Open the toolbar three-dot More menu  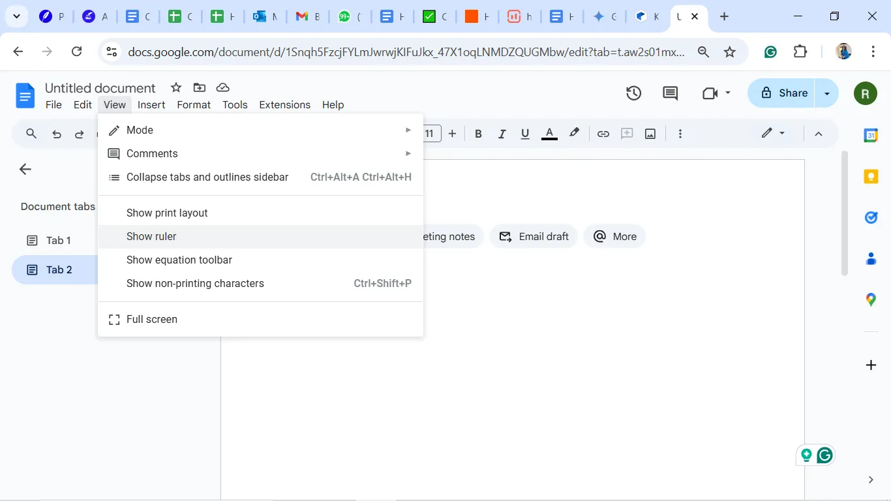680,134
